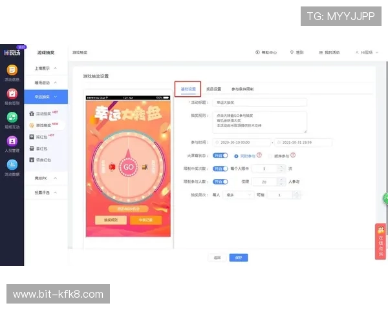The height and width of the screenshot is (310, 388).
Task: Expand the section below 上墙展示
Action: pos(46,83)
